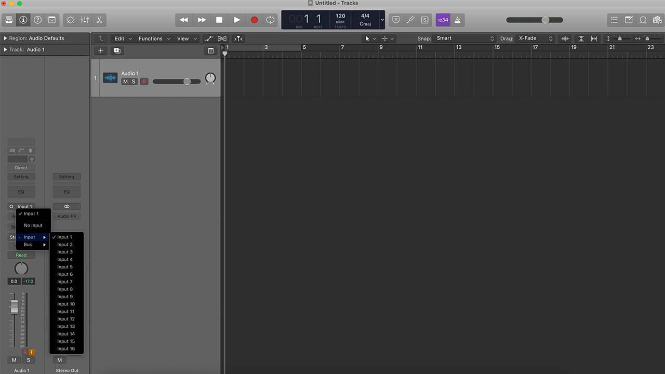
Task: Open the Mixer faders icon
Action: click(x=85, y=20)
